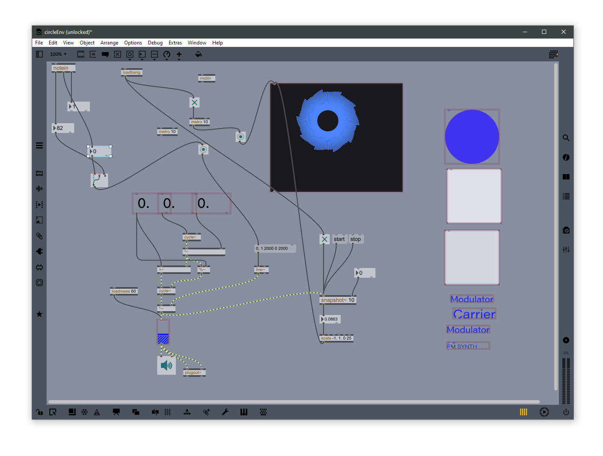
Task: Open the 100% zoom dropdown
Action: [x=58, y=54]
